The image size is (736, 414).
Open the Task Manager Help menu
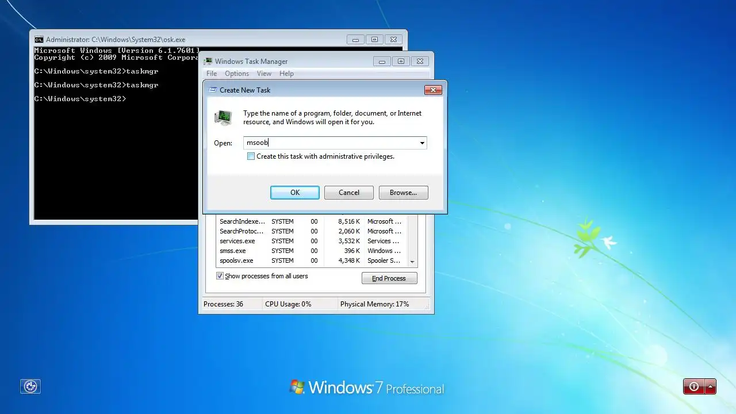[286, 74]
